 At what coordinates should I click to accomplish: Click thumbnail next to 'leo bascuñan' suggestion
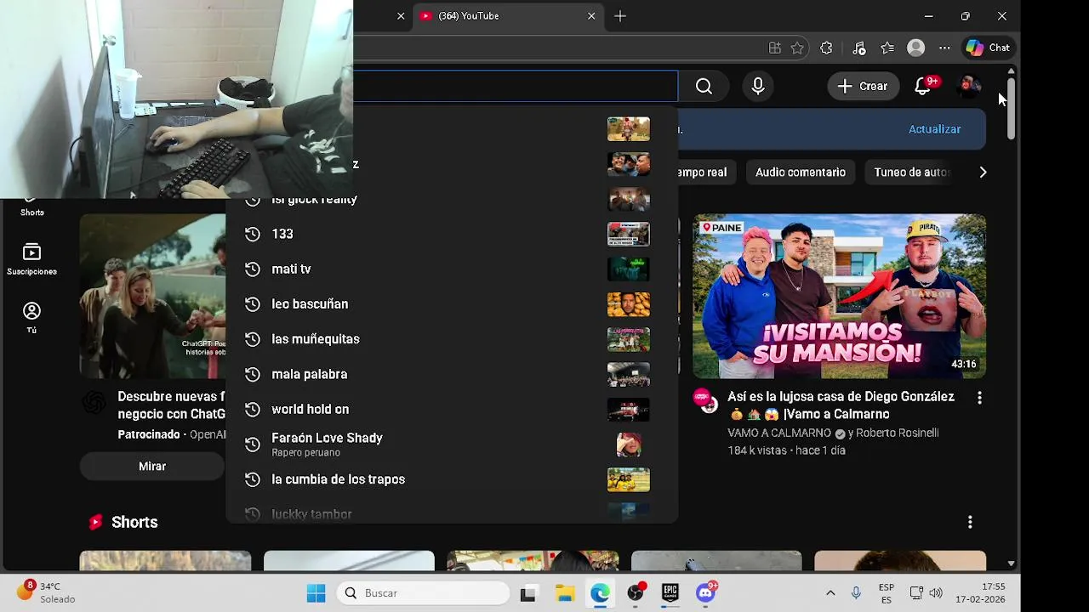(x=629, y=303)
